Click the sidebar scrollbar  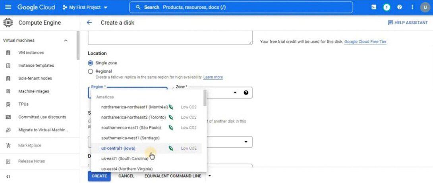click(x=78, y=46)
